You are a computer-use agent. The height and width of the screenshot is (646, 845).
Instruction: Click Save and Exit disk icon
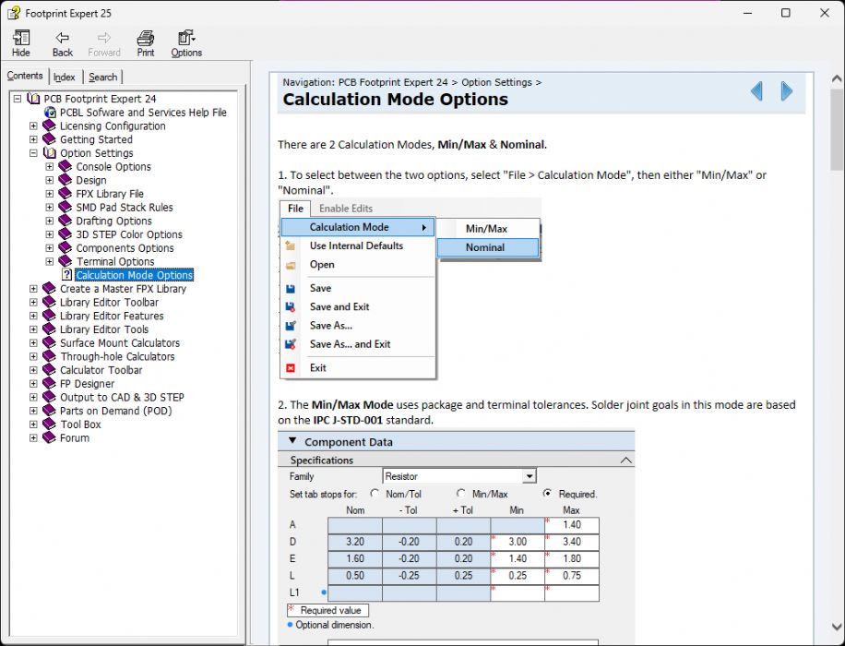tap(291, 306)
